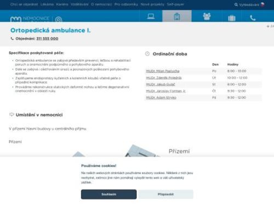Open the Kariéra menu item
Image resolution: width=274 pixels, height=206 pixels.
(62, 4)
